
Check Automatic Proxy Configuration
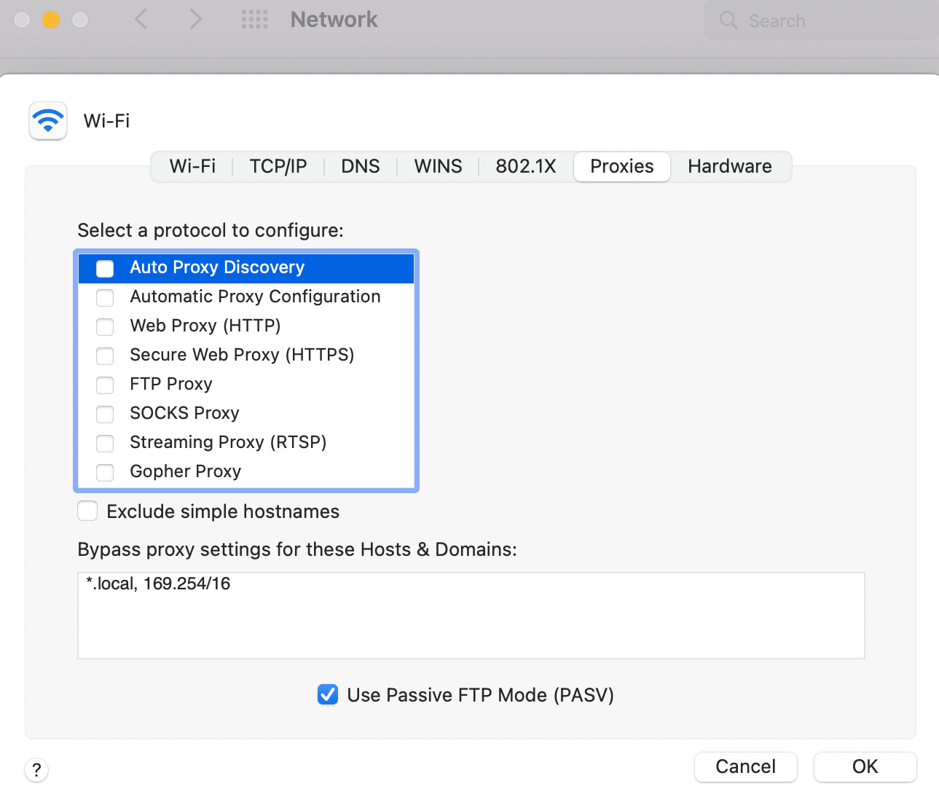click(105, 297)
